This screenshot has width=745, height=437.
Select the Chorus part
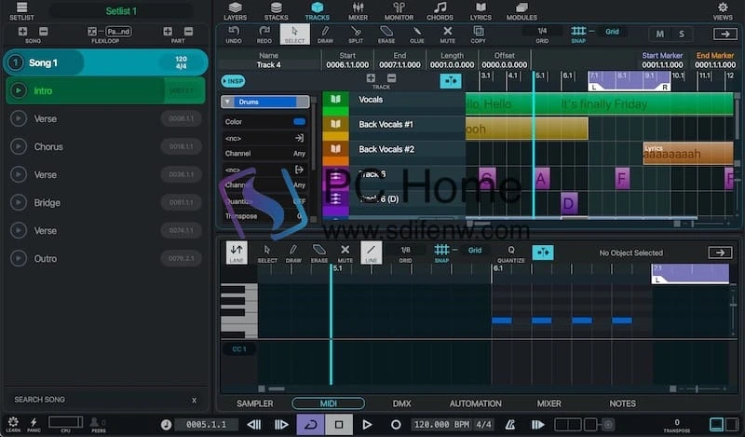105,146
